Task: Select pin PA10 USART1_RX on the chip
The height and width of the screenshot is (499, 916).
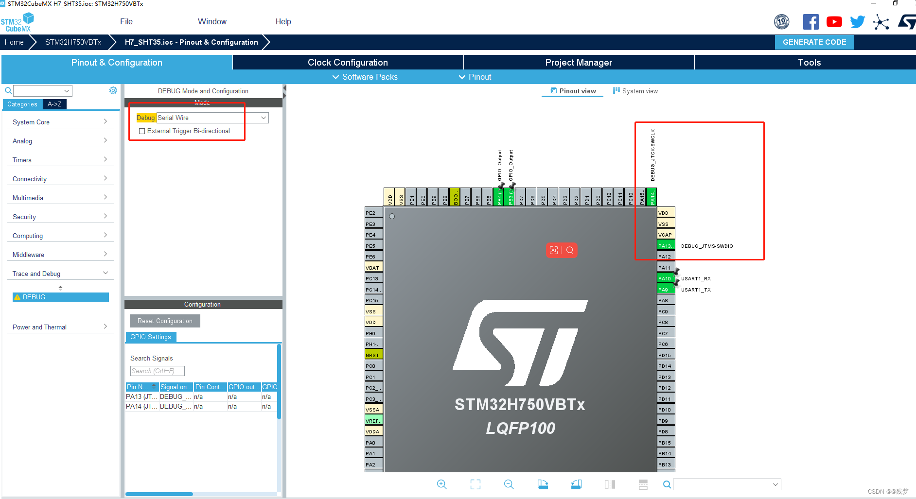Action: (x=666, y=278)
